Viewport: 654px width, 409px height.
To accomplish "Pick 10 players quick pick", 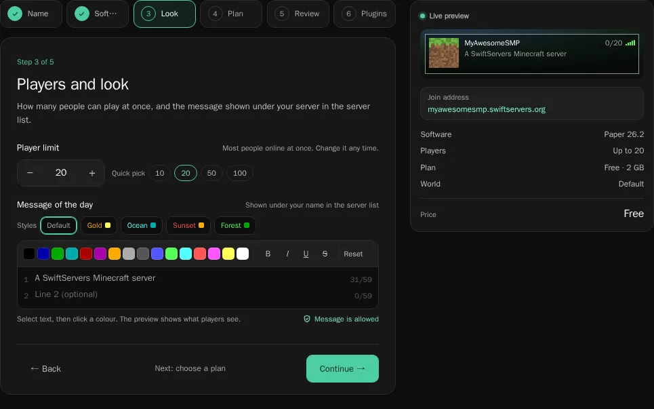I will pos(160,173).
